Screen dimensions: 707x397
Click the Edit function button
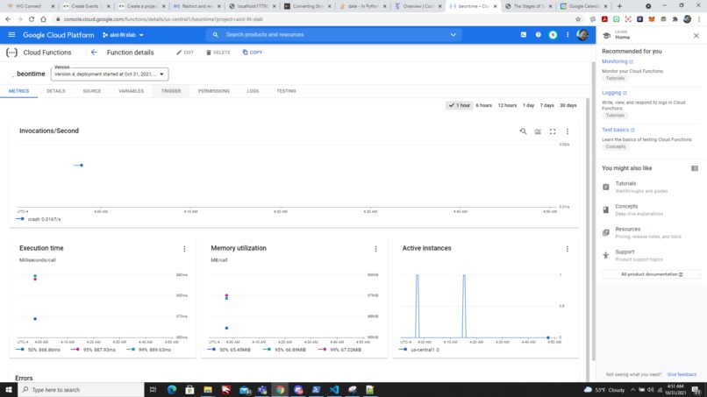coord(185,53)
